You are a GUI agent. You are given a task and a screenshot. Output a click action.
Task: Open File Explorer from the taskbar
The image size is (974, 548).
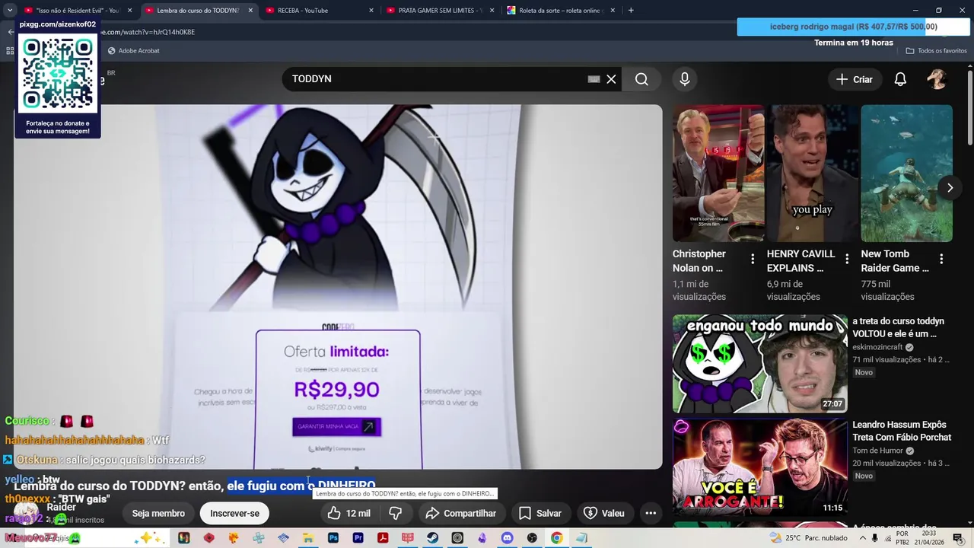308,538
